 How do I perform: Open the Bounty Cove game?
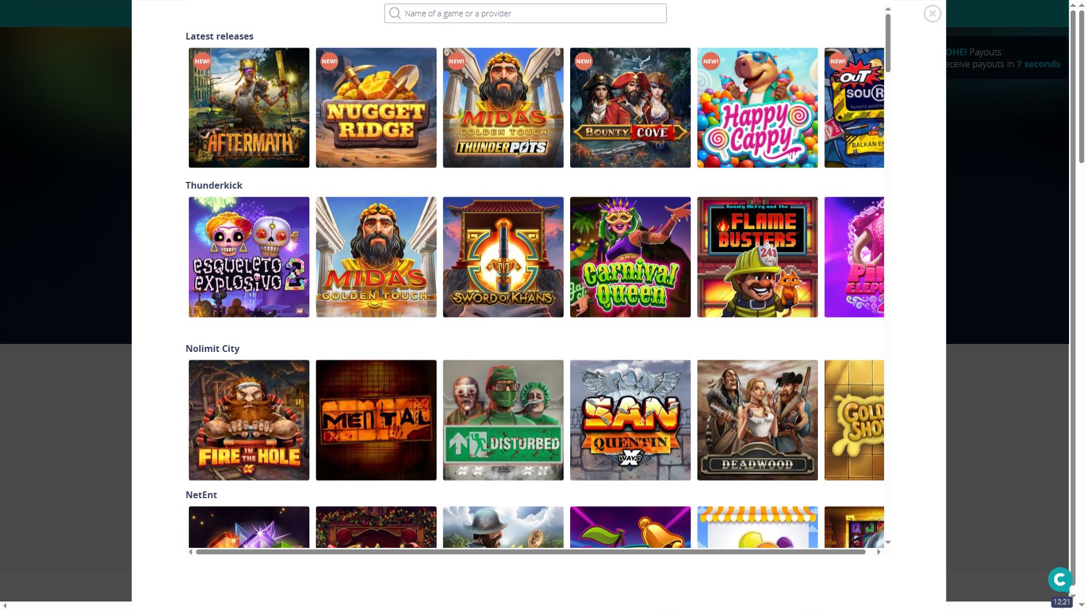point(630,108)
